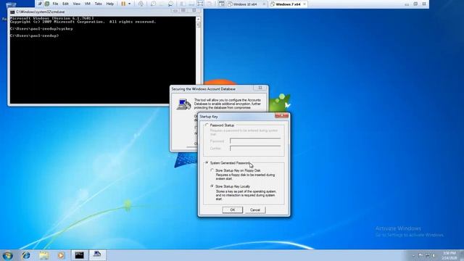This screenshot has width=464, height=261.
Task: Click the pin icon in VMware toolbar
Action: (40, 4)
